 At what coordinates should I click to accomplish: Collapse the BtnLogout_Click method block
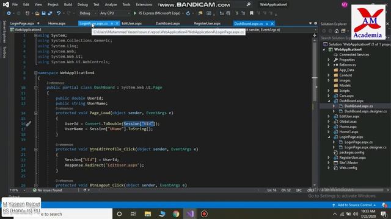pyautogui.click(x=35, y=186)
